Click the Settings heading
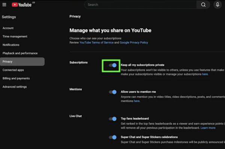Screen dimensions: 225x149 9,17
